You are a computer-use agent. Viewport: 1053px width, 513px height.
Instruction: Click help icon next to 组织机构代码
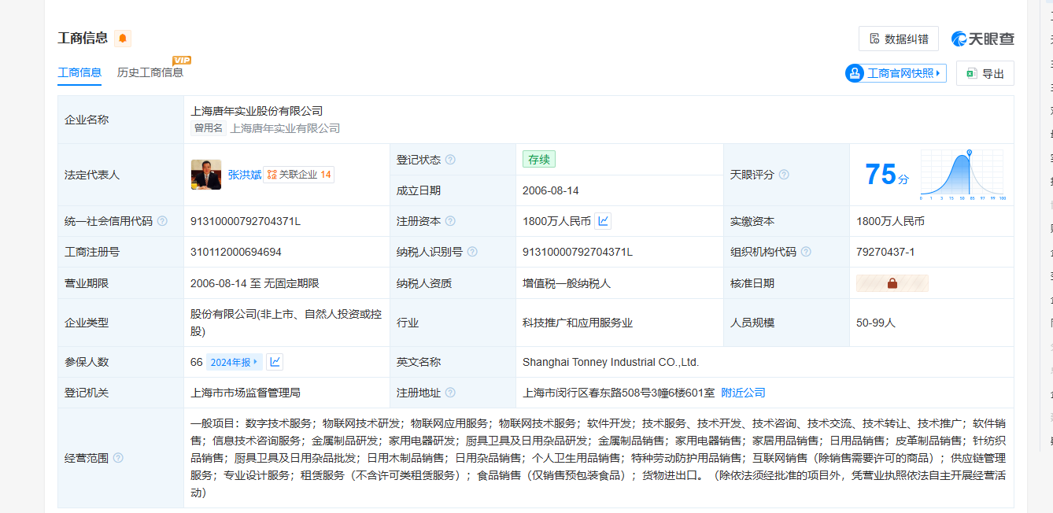point(806,253)
